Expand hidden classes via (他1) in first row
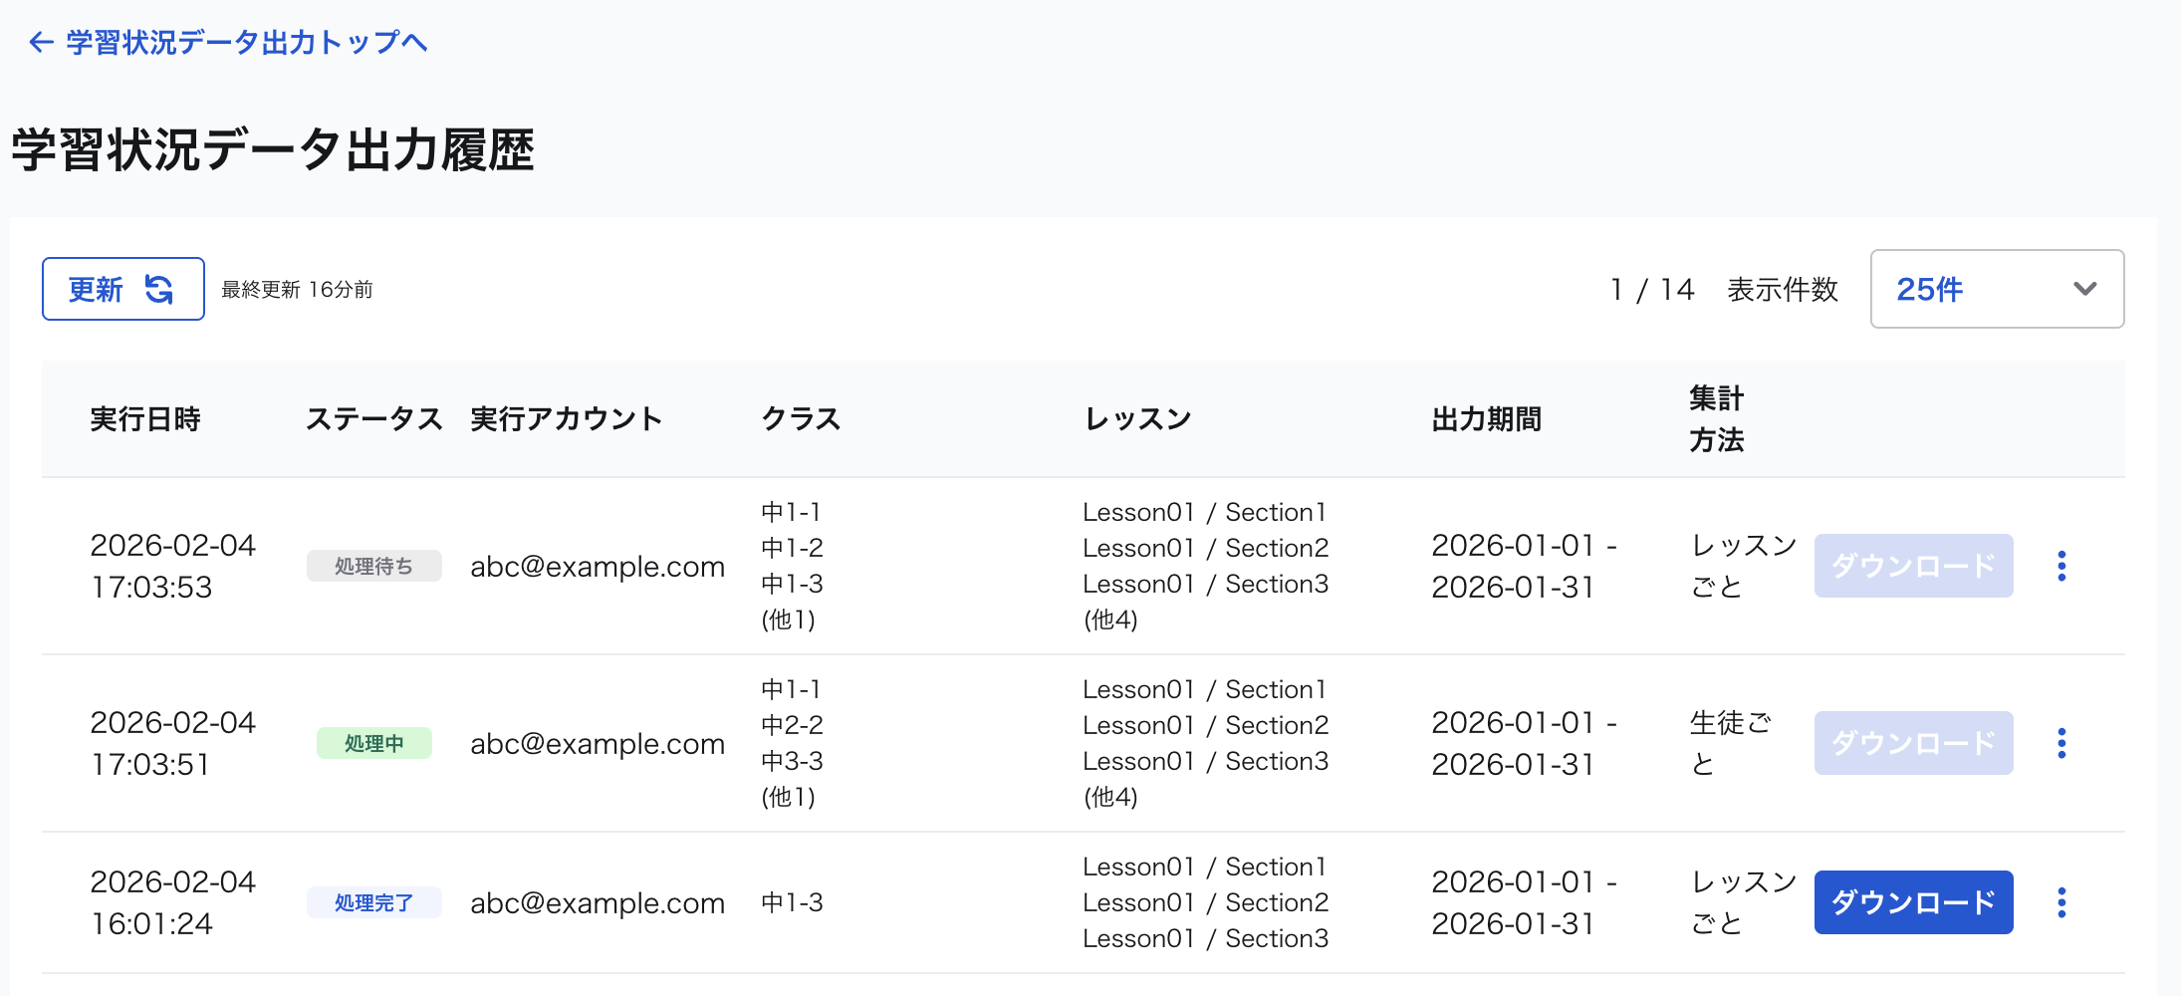 coord(788,620)
